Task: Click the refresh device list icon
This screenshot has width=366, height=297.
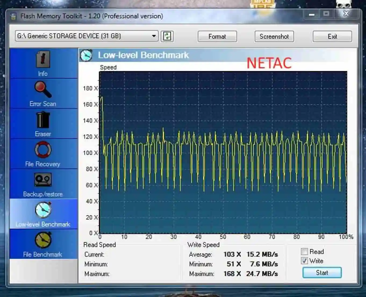Action: pos(167,36)
